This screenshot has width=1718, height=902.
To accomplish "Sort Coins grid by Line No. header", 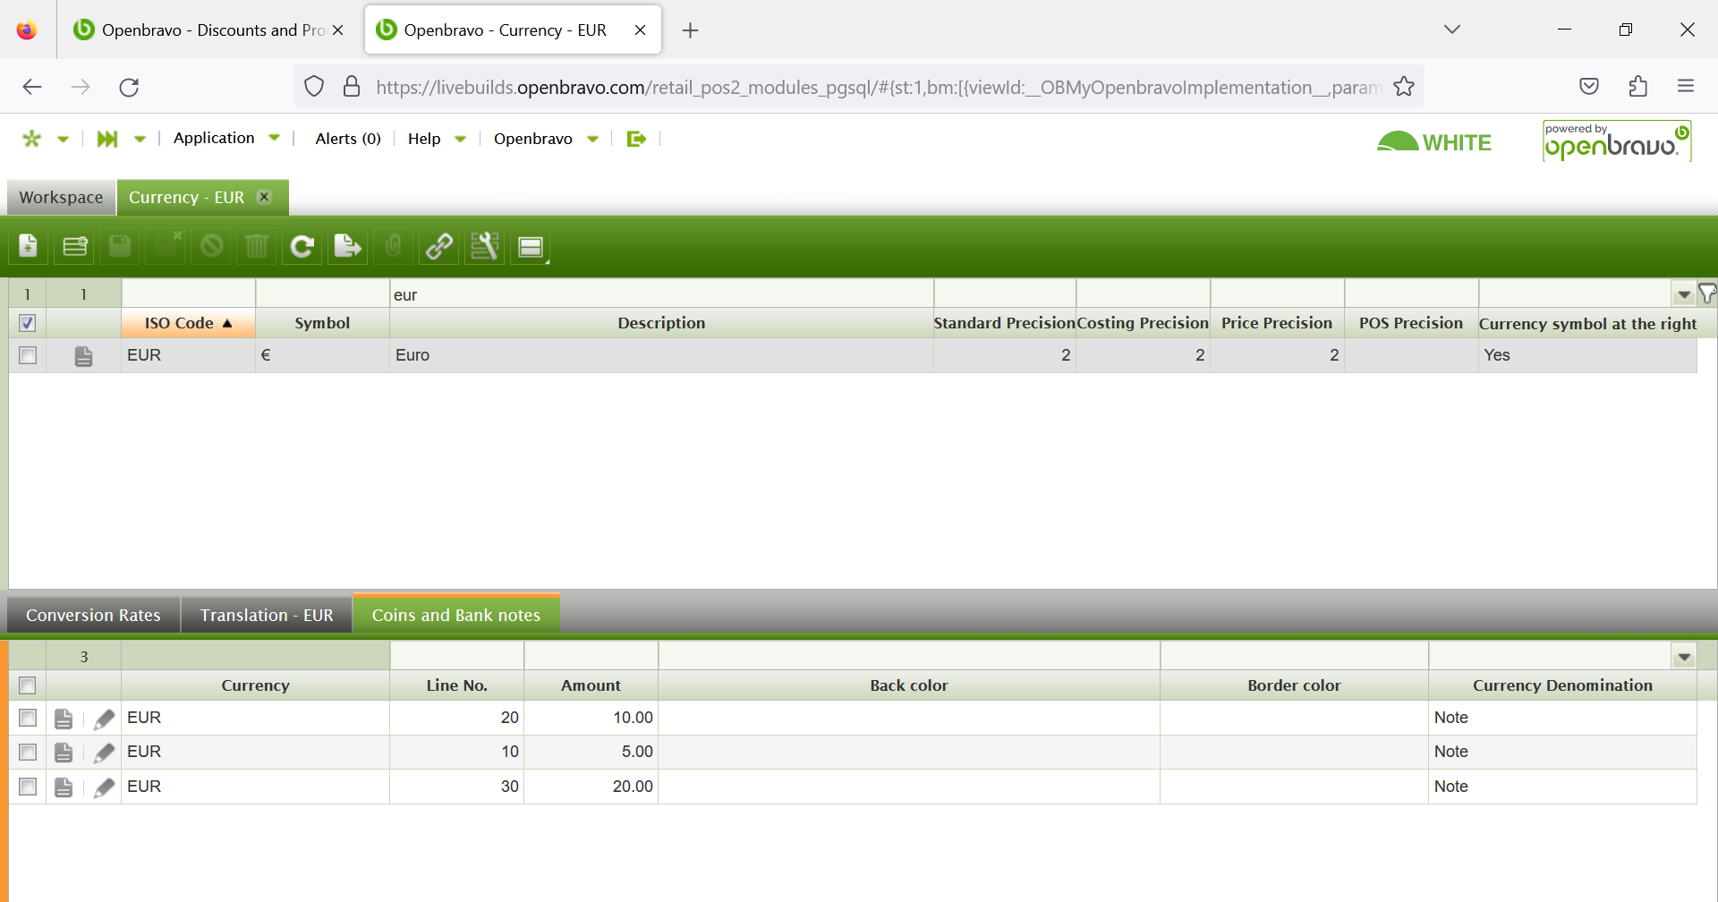I will tap(456, 685).
